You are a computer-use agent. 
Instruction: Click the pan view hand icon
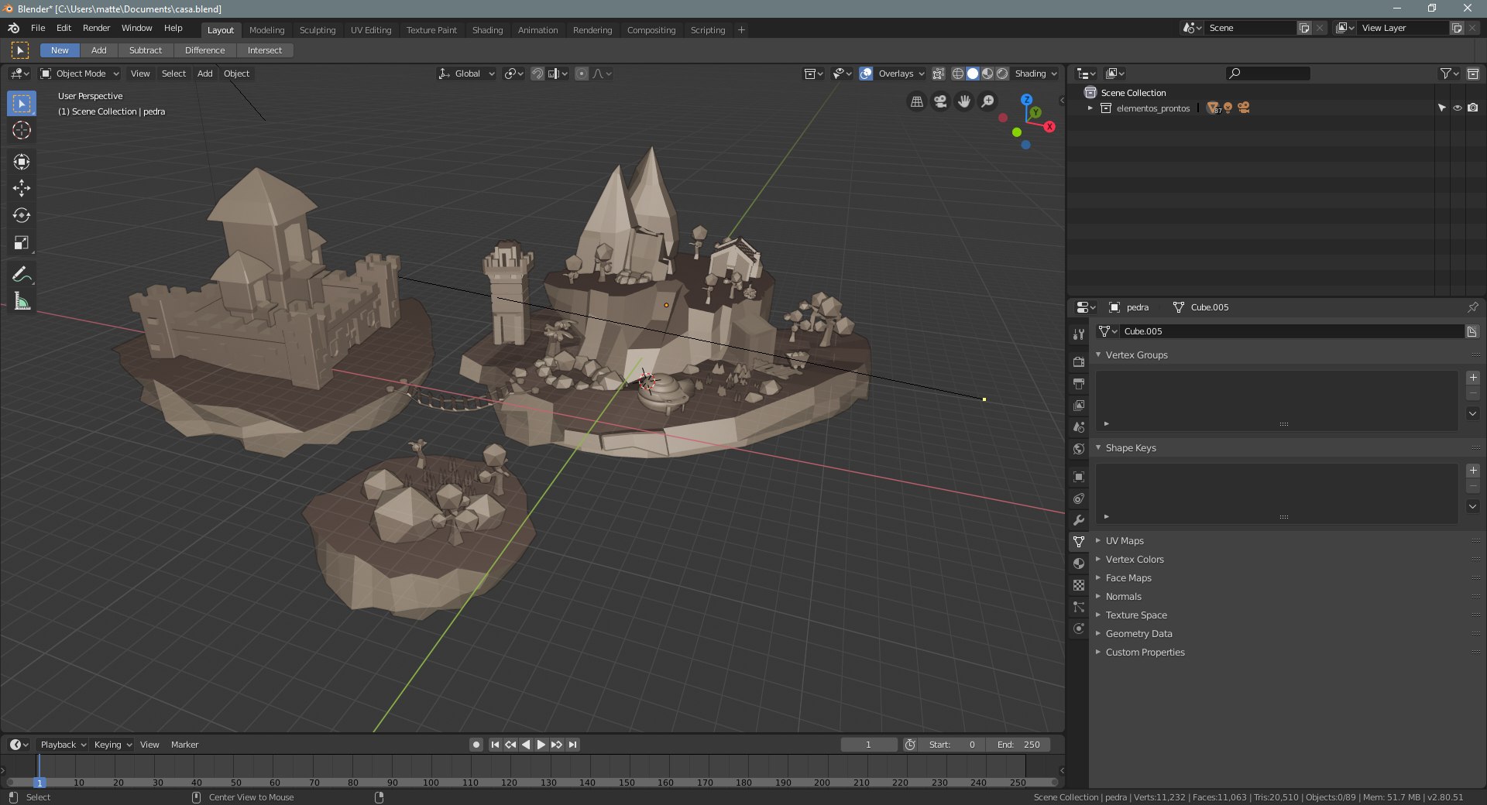[964, 101]
